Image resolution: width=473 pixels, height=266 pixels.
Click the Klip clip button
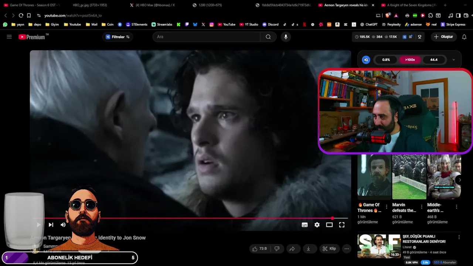pyautogui.click(x=329, y=249)
